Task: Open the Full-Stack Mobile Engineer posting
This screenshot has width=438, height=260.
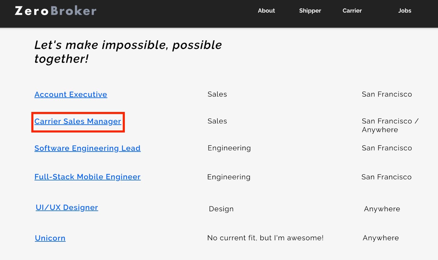Action: click(x=87, y=177)
